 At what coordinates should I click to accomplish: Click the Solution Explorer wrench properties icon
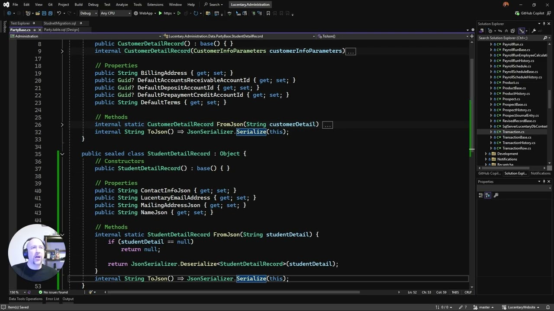pos(534,31)
